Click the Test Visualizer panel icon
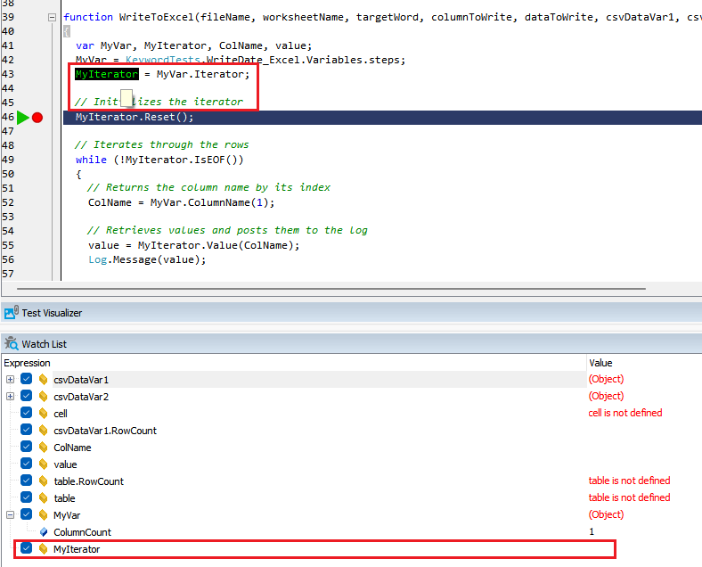This screenshot has width=702, height=567. pos(11,313)
